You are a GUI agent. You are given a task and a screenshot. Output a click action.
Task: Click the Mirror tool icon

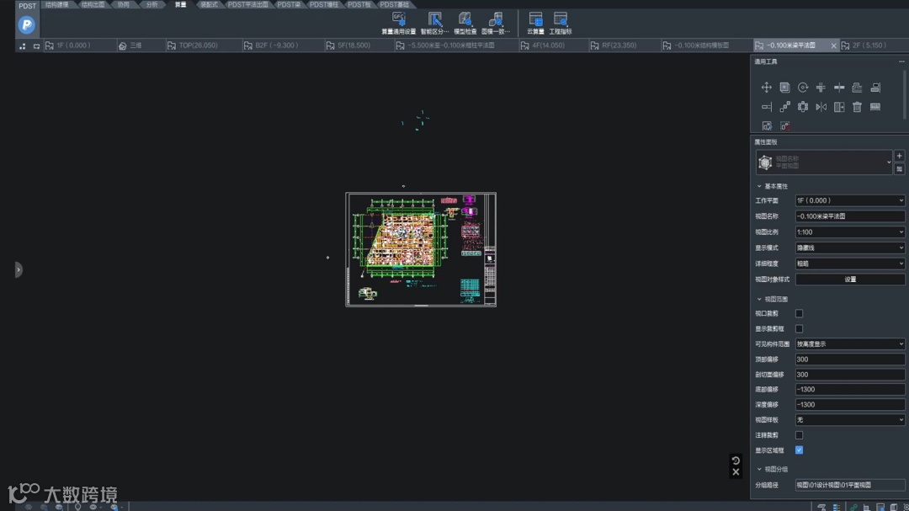coord(821,107)
